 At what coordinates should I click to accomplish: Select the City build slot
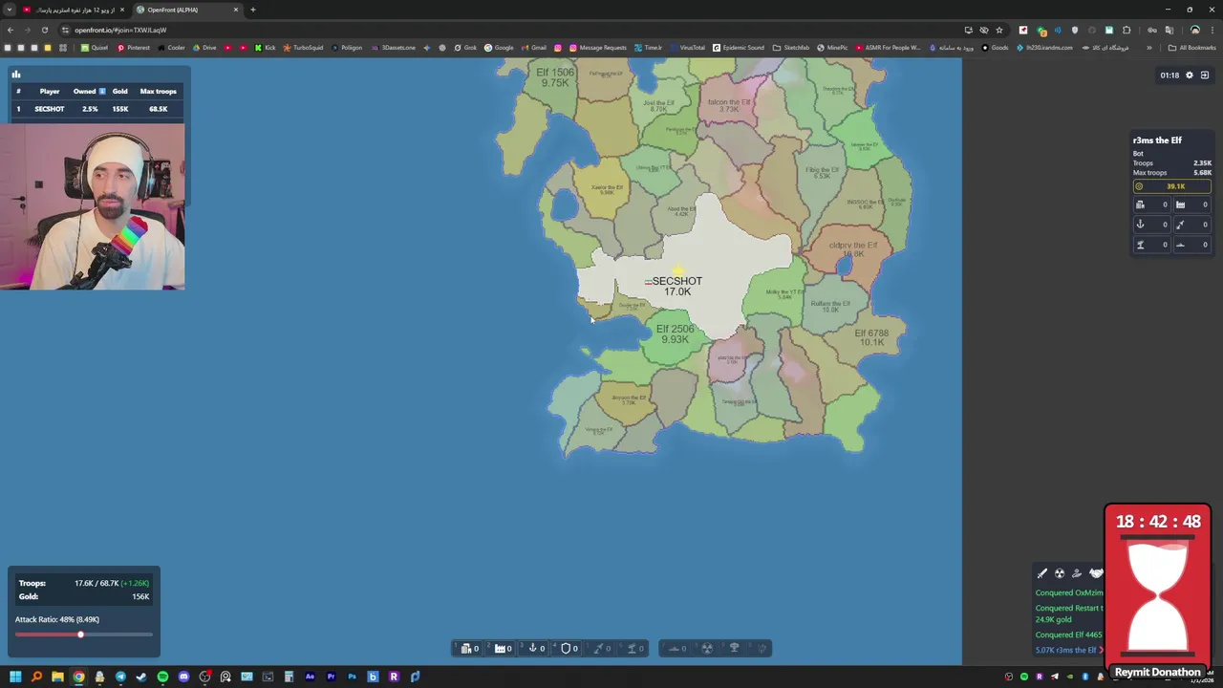pos(468,649)
